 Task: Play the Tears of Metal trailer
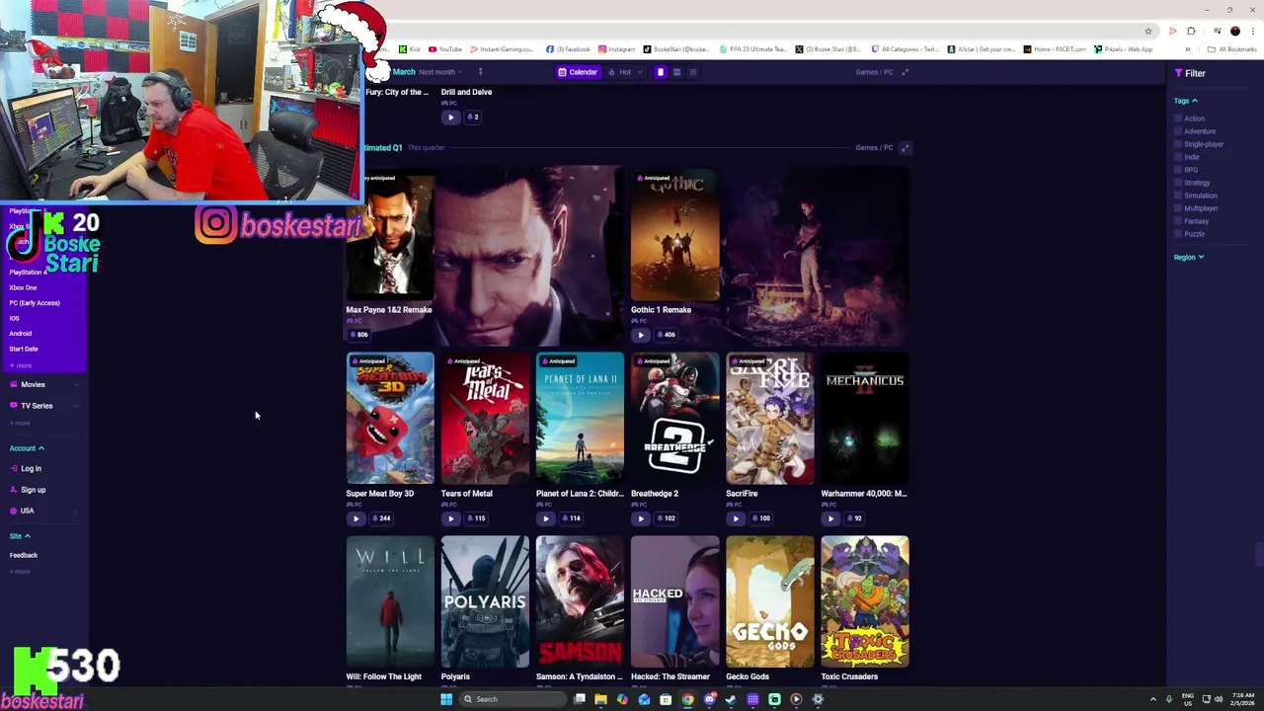tap(450, 518)
